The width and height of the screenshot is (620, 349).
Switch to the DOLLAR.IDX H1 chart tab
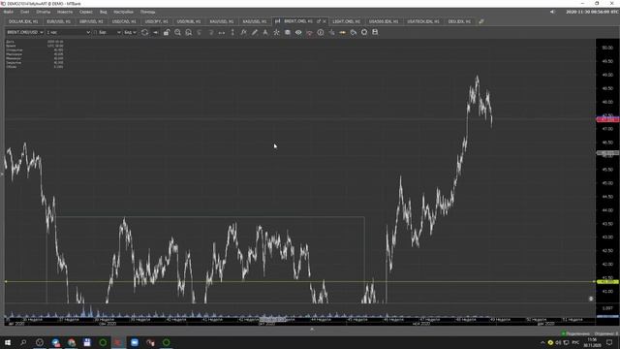tap(23, 21)
